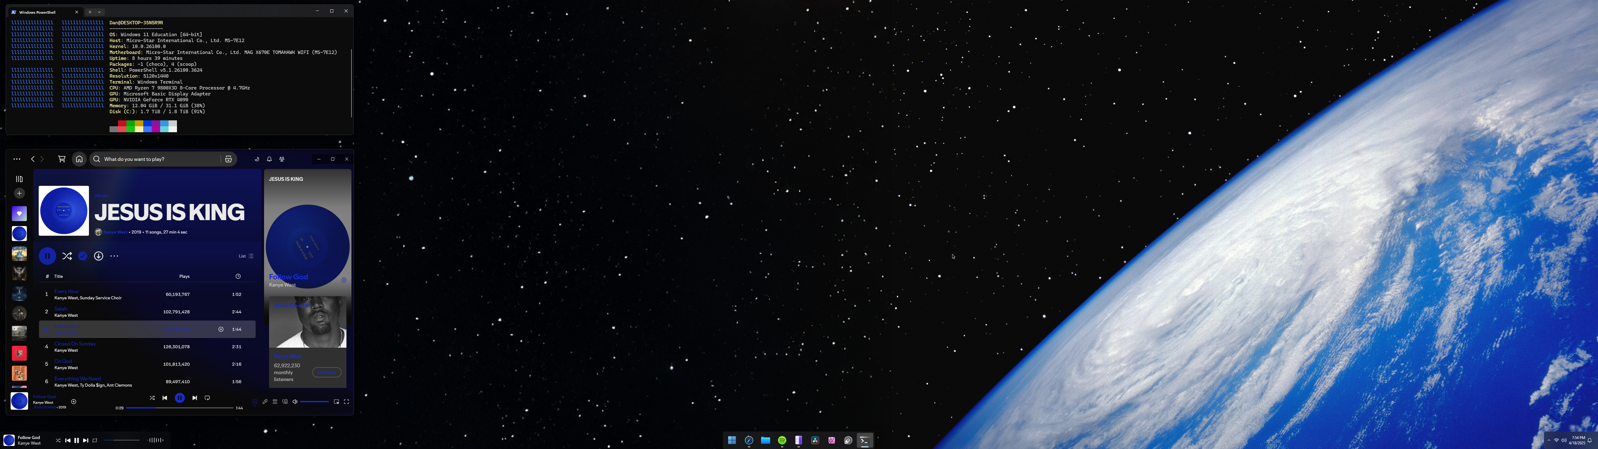Click the Plays column header

[184, 276]
